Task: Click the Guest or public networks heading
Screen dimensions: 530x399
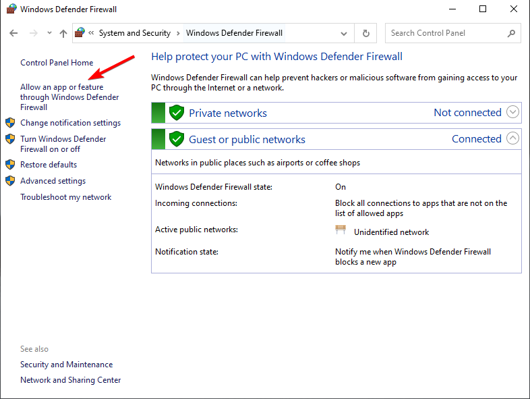Action: pos(247,140)
